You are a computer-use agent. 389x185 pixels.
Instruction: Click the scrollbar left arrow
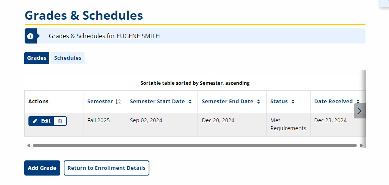(28, 145)
